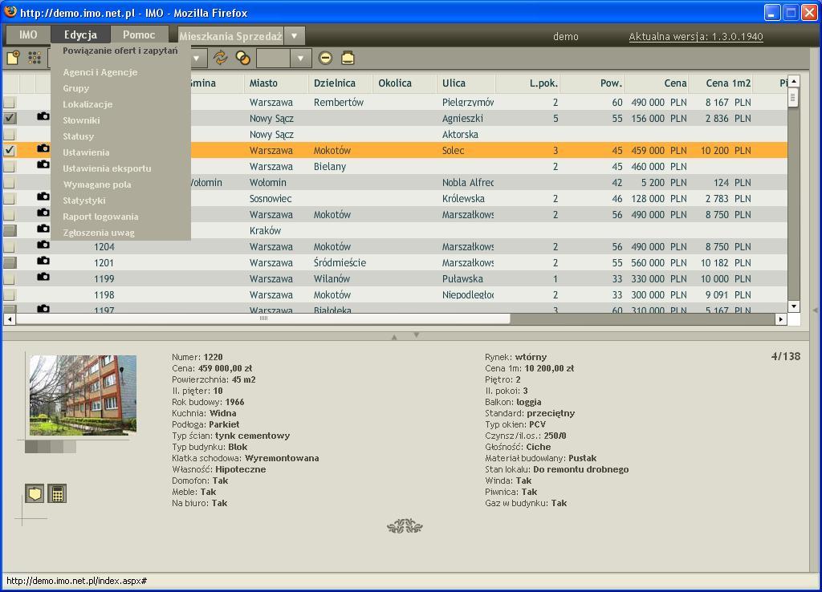Click the new offer icon in the toolbar
The image size is (822, 592).
13,58
